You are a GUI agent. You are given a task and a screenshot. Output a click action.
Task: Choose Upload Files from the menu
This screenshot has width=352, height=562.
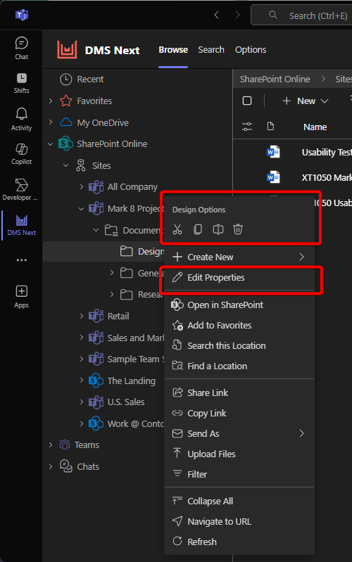click(x=239, y=454)
